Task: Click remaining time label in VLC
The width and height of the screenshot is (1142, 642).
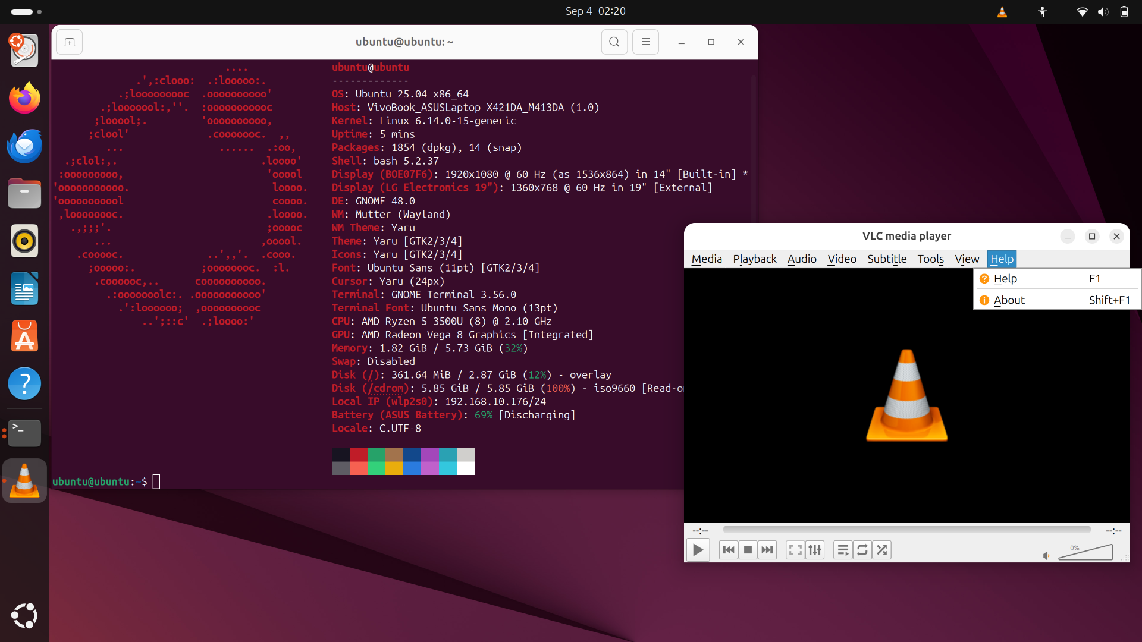Action: click(1113, 530)
